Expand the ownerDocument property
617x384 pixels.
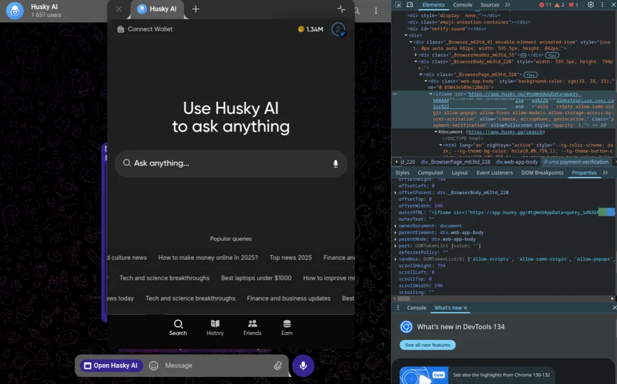click(x=395, y=226)
